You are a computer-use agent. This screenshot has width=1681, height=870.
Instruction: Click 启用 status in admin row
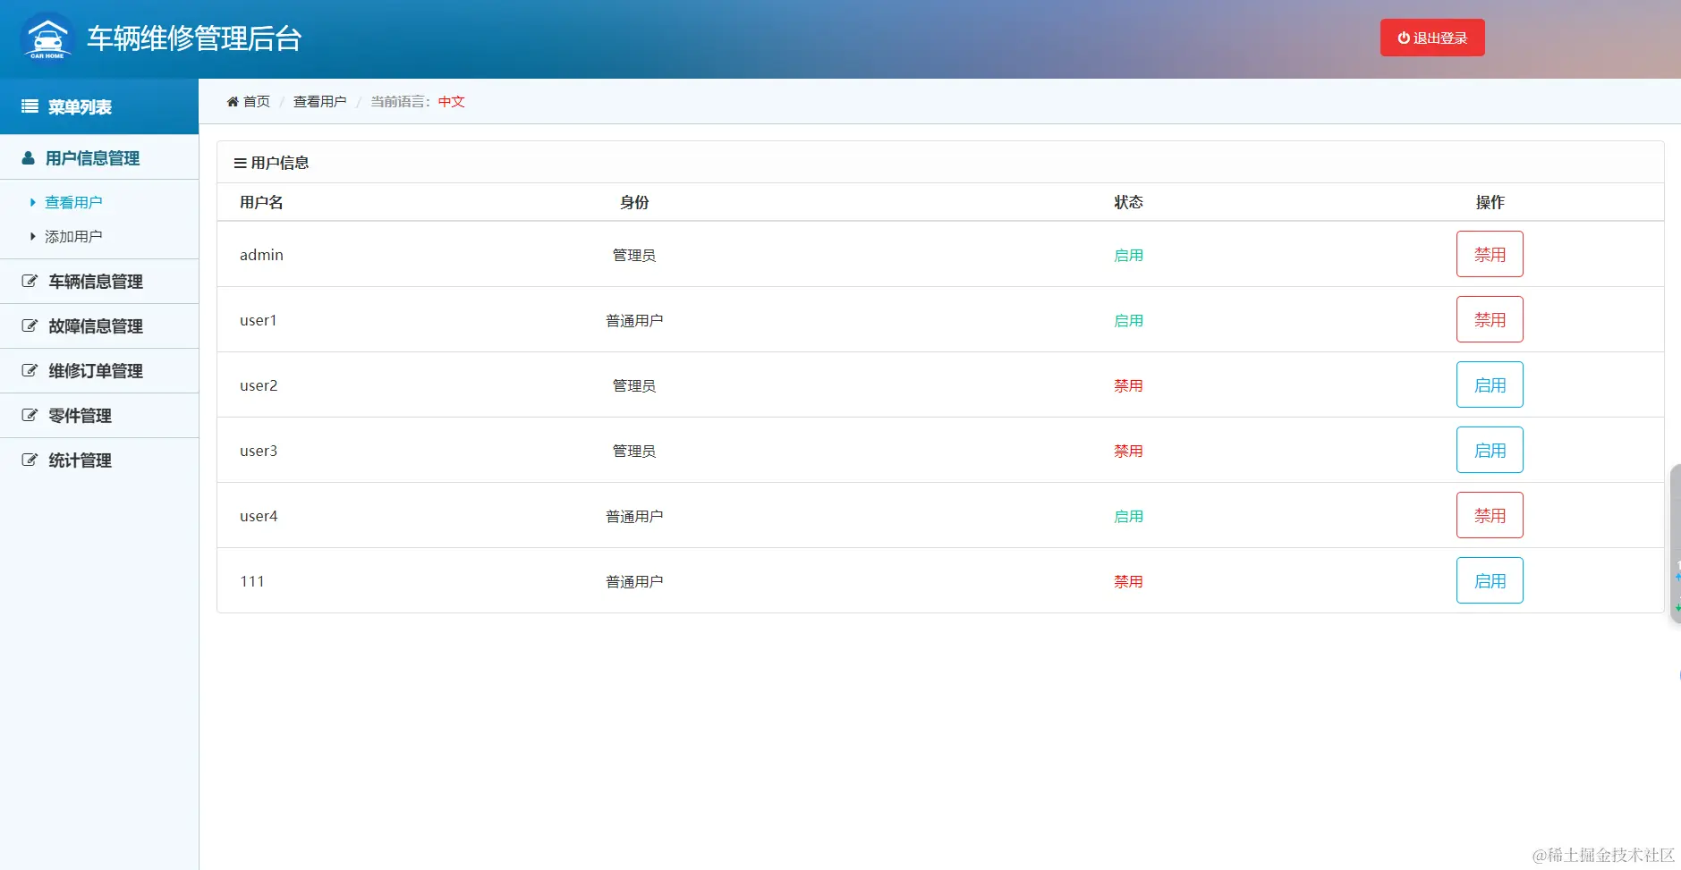coord(1128,255)
